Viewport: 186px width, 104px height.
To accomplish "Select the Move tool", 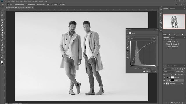I will point(2,10).
